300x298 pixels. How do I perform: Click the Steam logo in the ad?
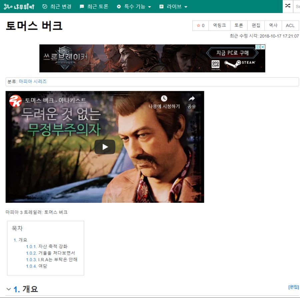tap(240, 64)
